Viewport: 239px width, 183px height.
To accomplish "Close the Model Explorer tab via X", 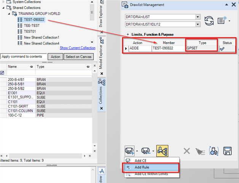I will point(102,74).
